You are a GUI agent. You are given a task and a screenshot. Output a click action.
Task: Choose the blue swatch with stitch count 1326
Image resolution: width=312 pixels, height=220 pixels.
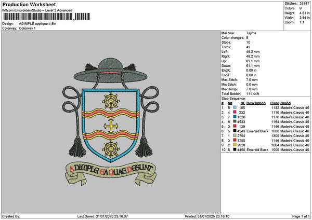point(235,117)
